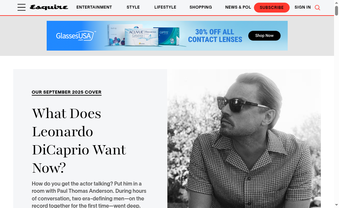Viewport: 339px width, 208px height.
Task: Open the Our September 2025 Cover link
Action: pyautogui.click(x=67, y=92)
